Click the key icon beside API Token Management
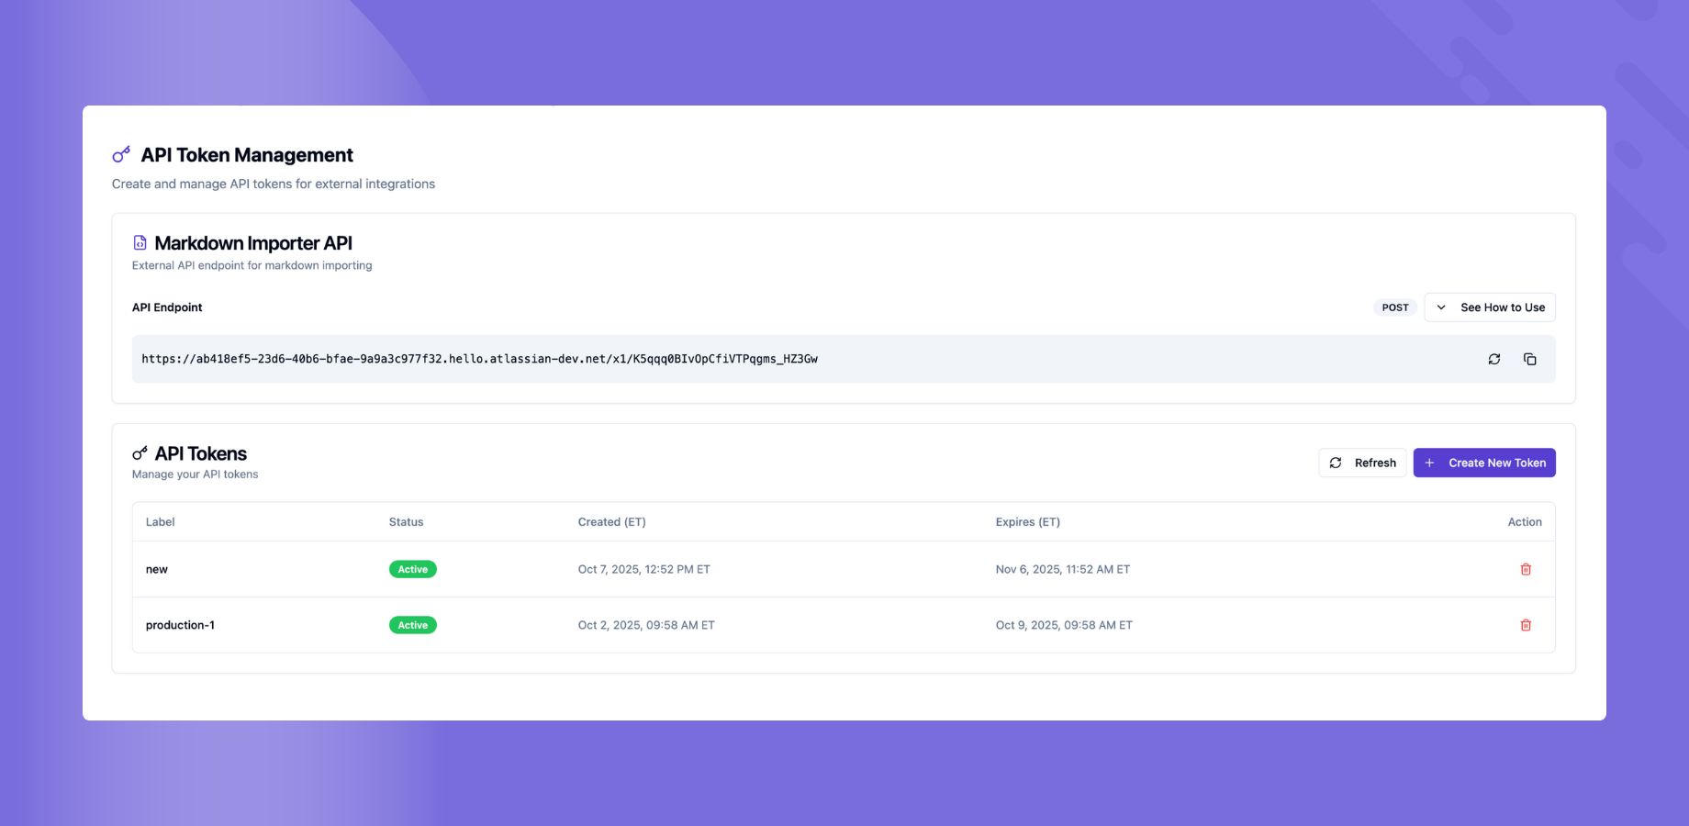 [120, 154]
